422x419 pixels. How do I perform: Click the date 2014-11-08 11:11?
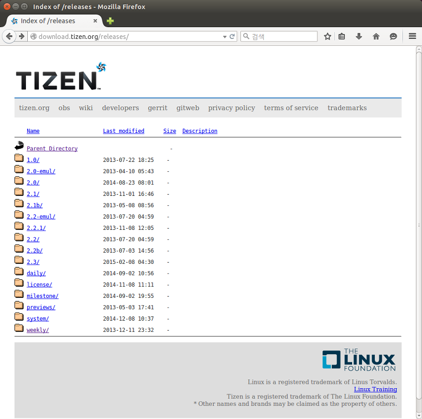(128, 284)
